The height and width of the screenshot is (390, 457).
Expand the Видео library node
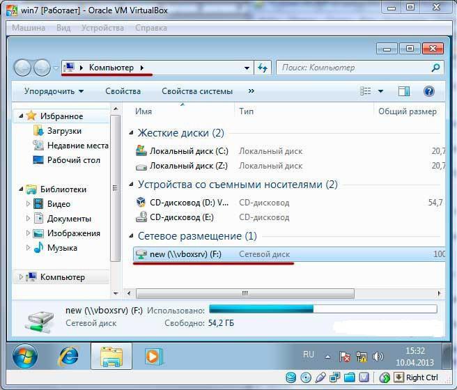tap(28, 204)
